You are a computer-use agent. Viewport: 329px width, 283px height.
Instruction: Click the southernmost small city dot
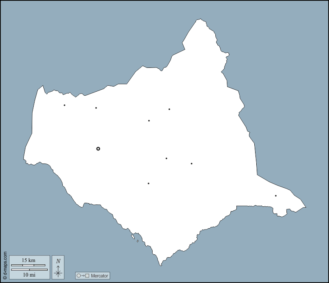[x=149, y=183]
